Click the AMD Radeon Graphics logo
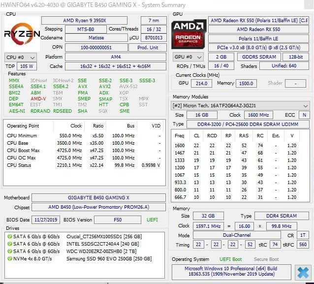Image resolution: width=314 pixels, height=284 pixels. point(188,34)
